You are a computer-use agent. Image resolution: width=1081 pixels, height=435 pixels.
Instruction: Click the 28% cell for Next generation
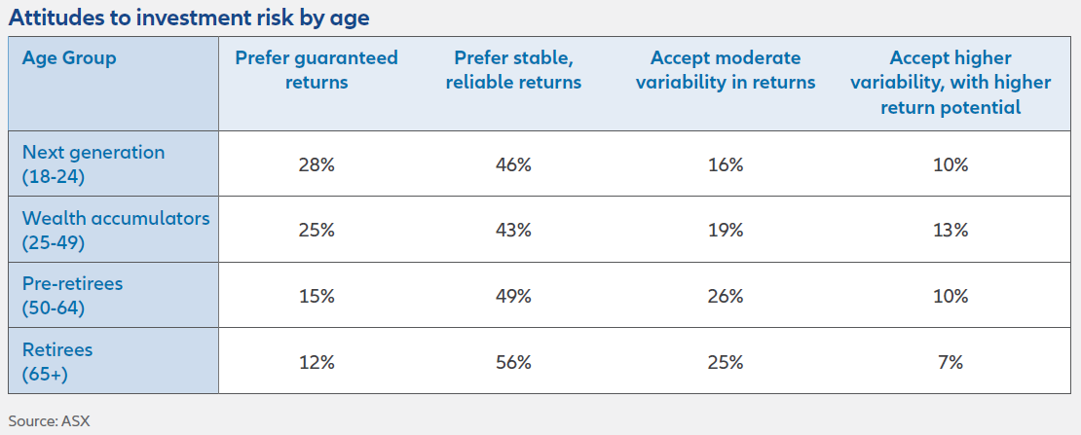point(317,165)
